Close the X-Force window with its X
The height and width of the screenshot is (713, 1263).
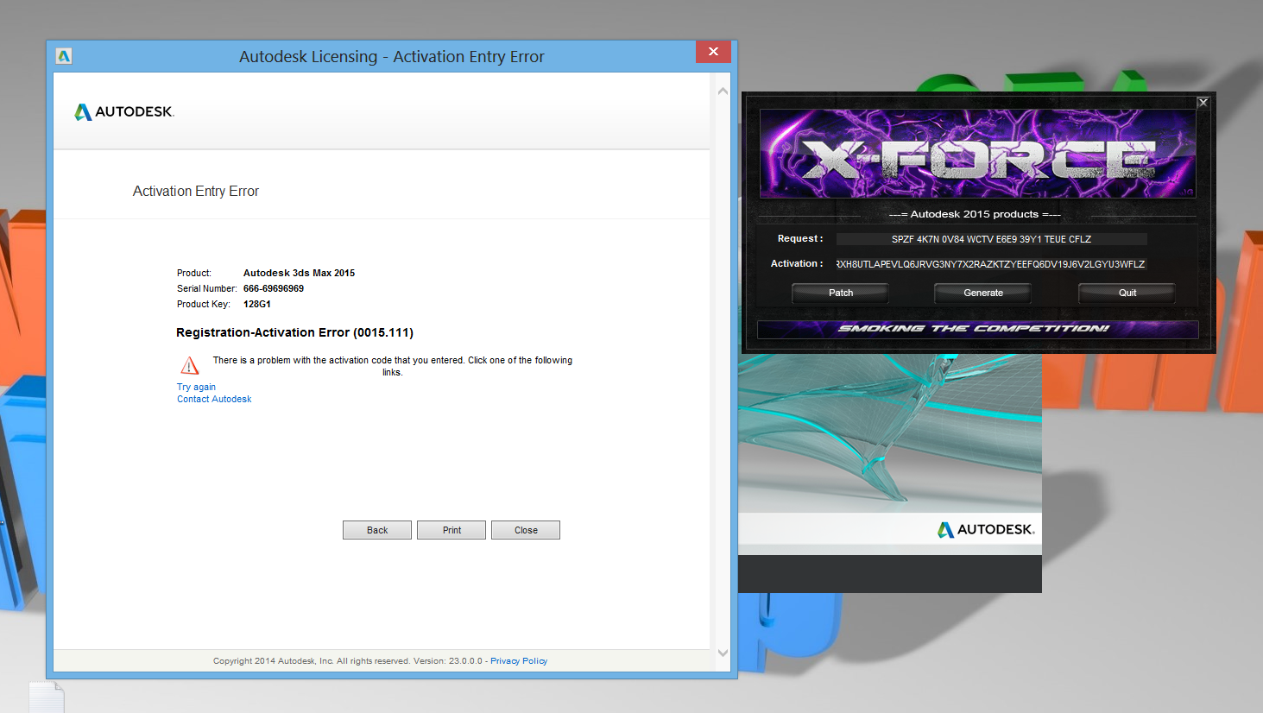(1203, 103)
